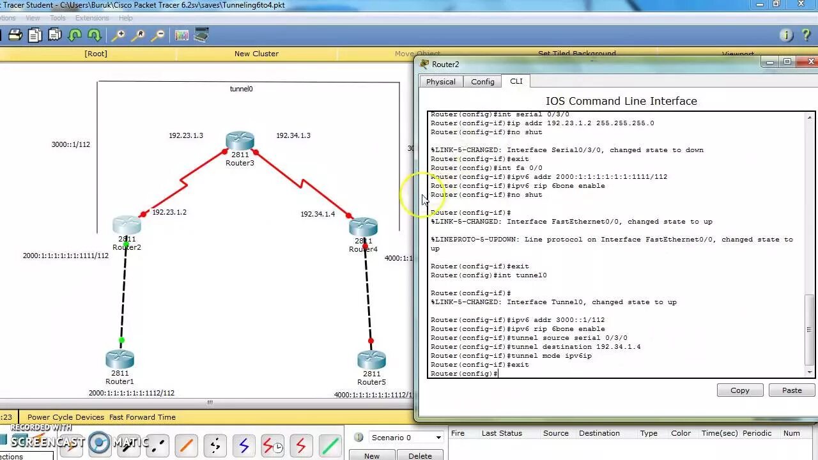Switch to the Config tab in Router2
Image resolution: width=818 pixels, height=460 pixels.
tap(482, 82)
